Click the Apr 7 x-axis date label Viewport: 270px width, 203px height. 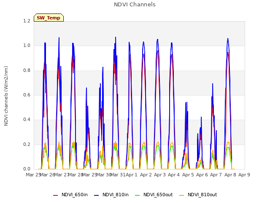(x=216, y=175)
